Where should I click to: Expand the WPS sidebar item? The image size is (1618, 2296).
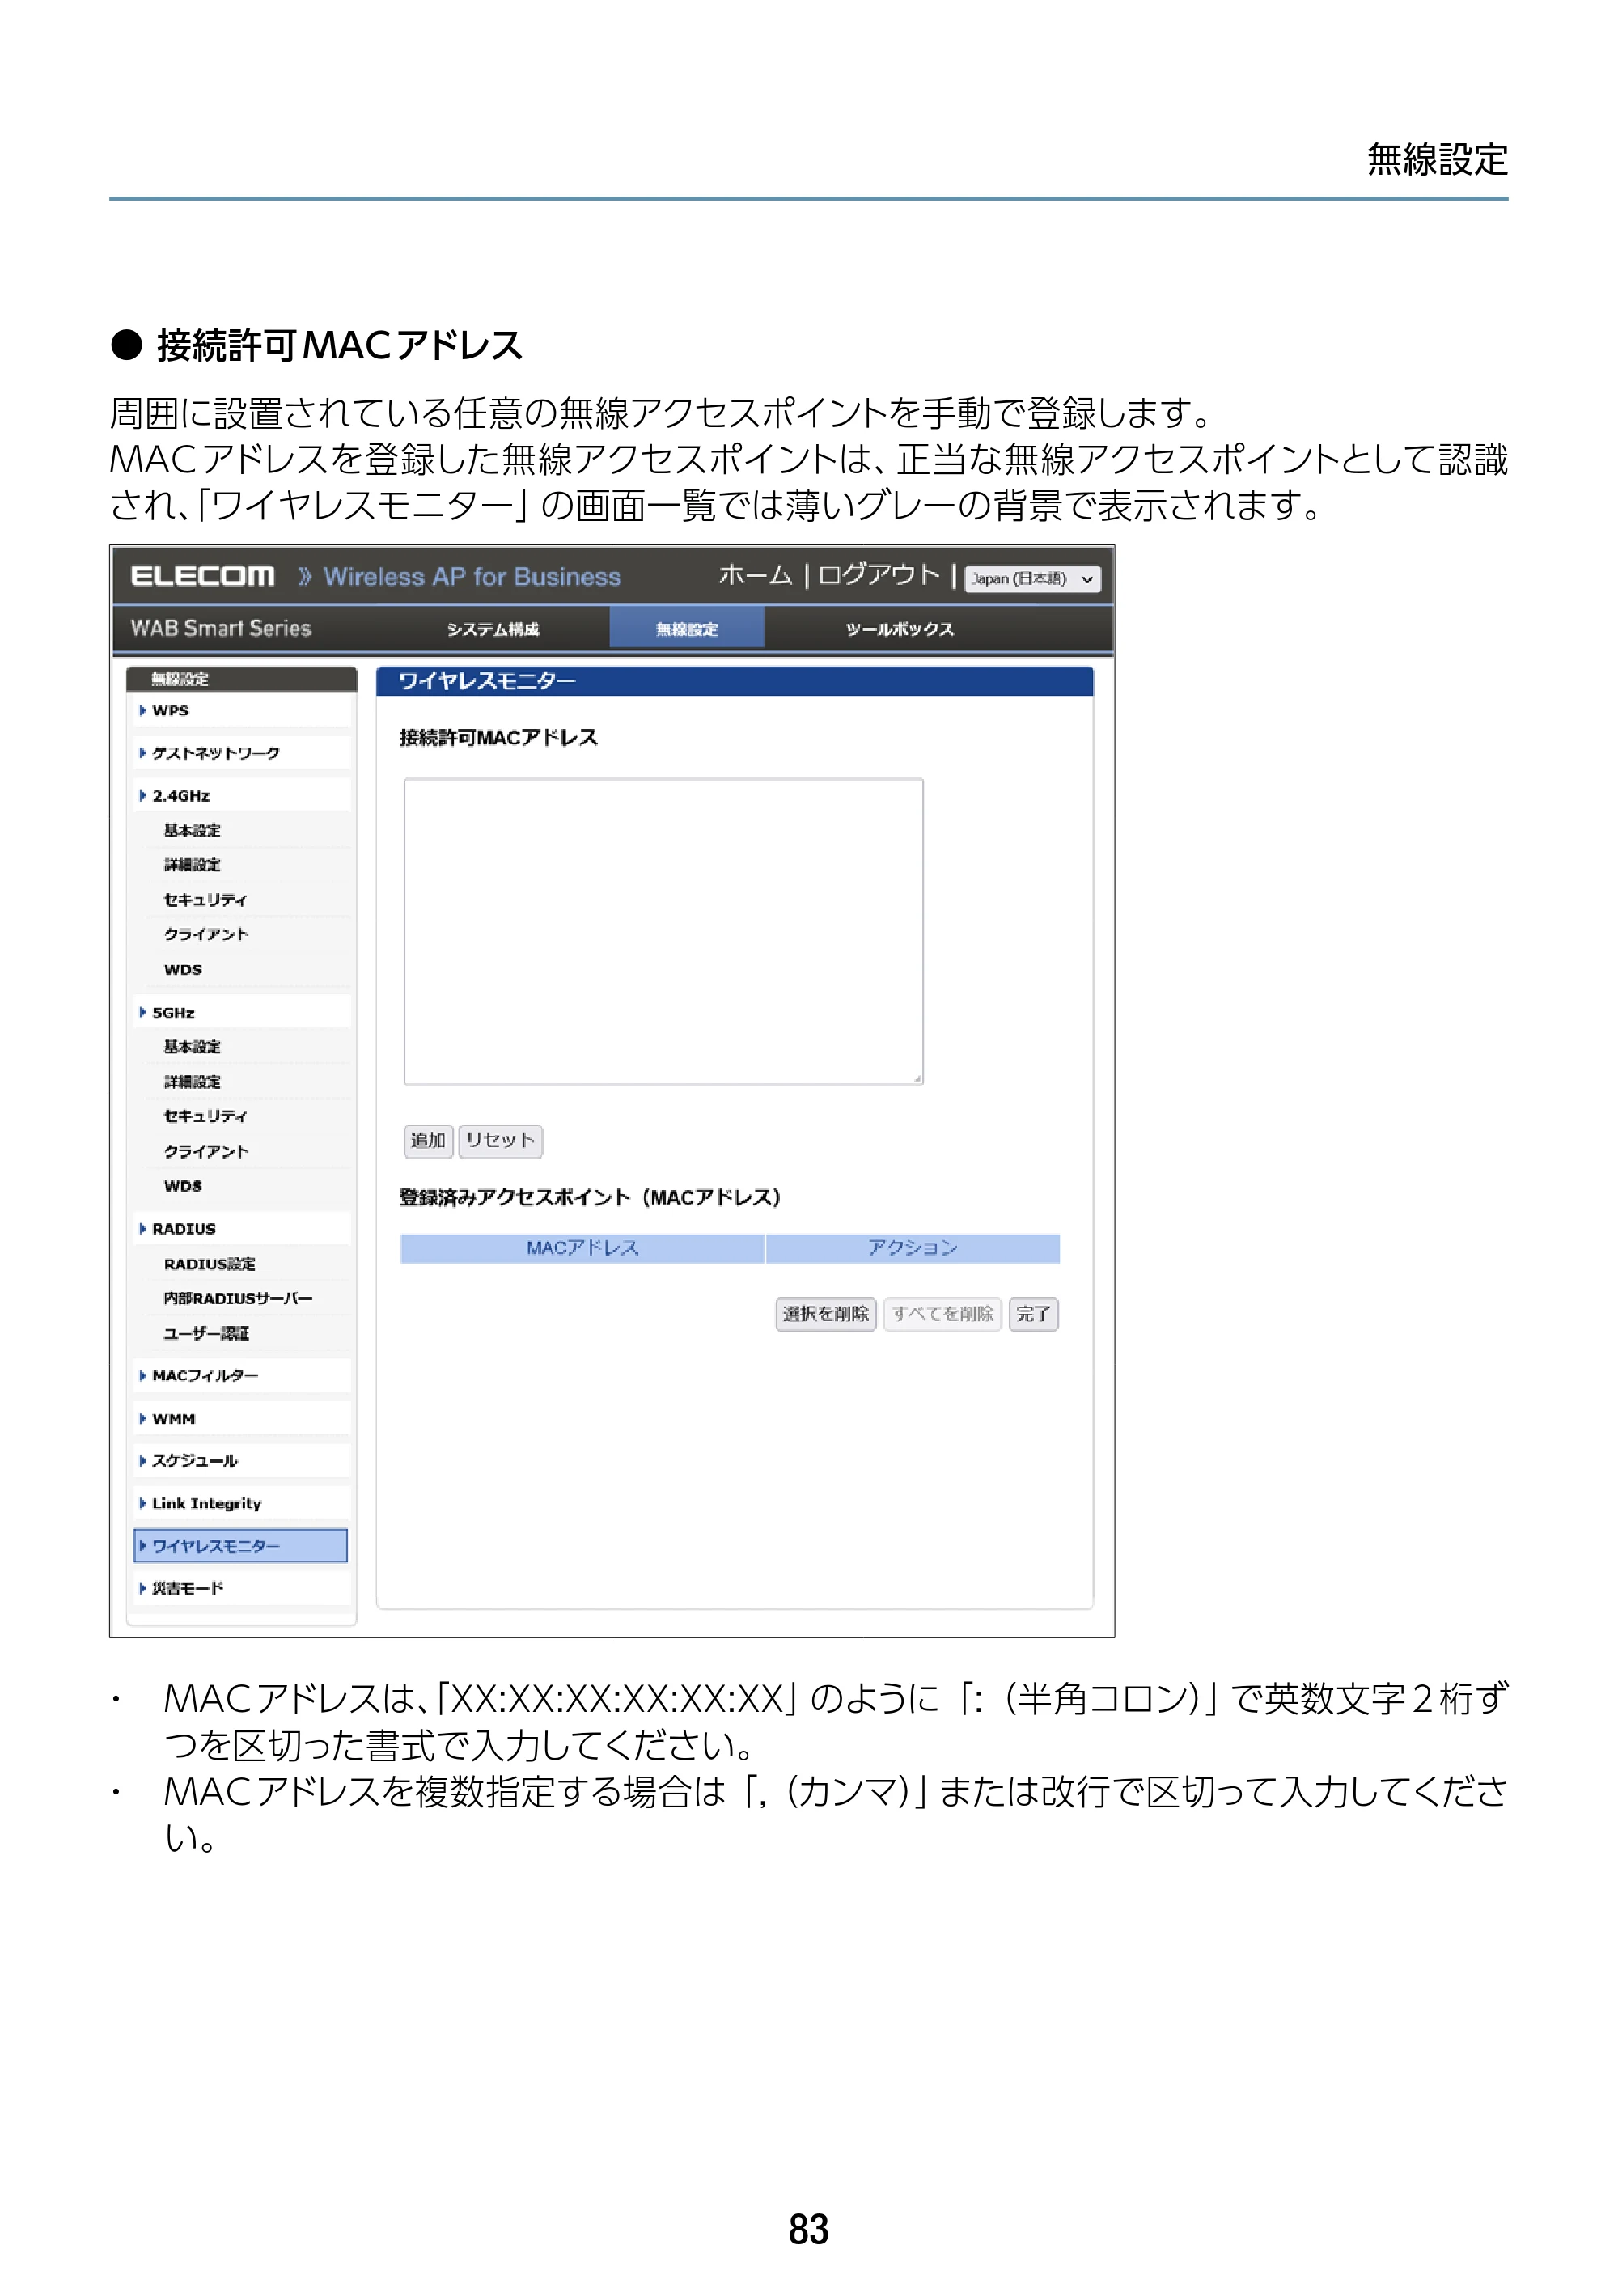[x=241, y=710]
